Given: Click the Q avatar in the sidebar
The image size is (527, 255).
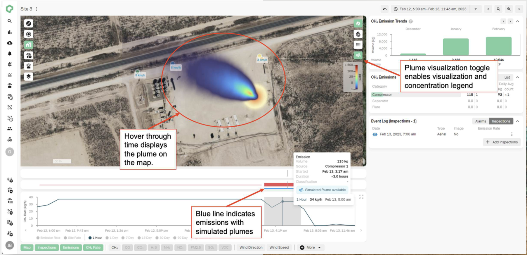Looking at the screenshot, I should [10, 152].
